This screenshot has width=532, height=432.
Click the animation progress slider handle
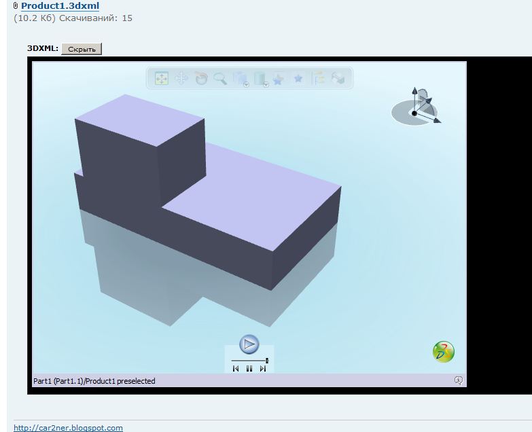tap(267, 361)
